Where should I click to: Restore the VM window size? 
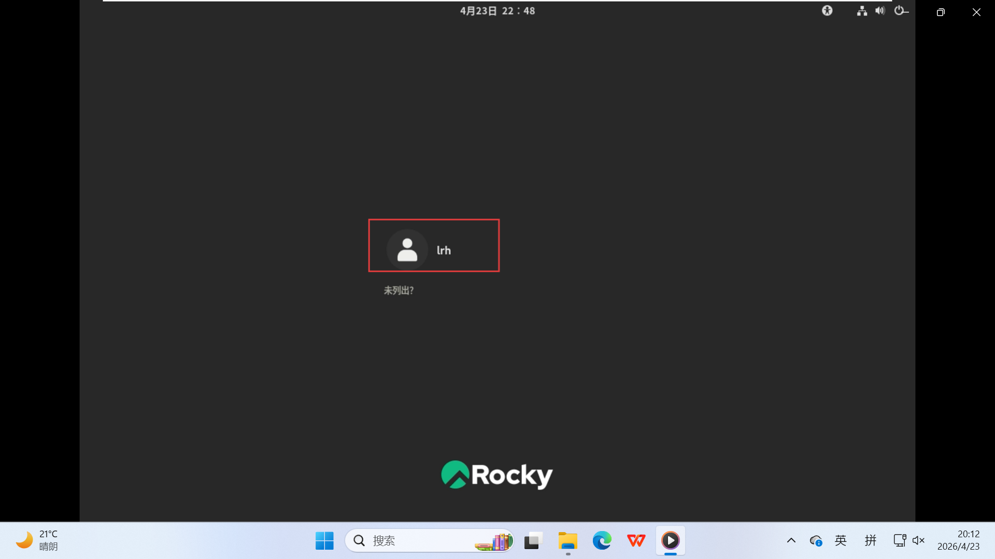[941, 12]
